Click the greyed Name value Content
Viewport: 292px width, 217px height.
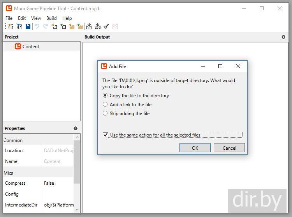click(52, 161)
